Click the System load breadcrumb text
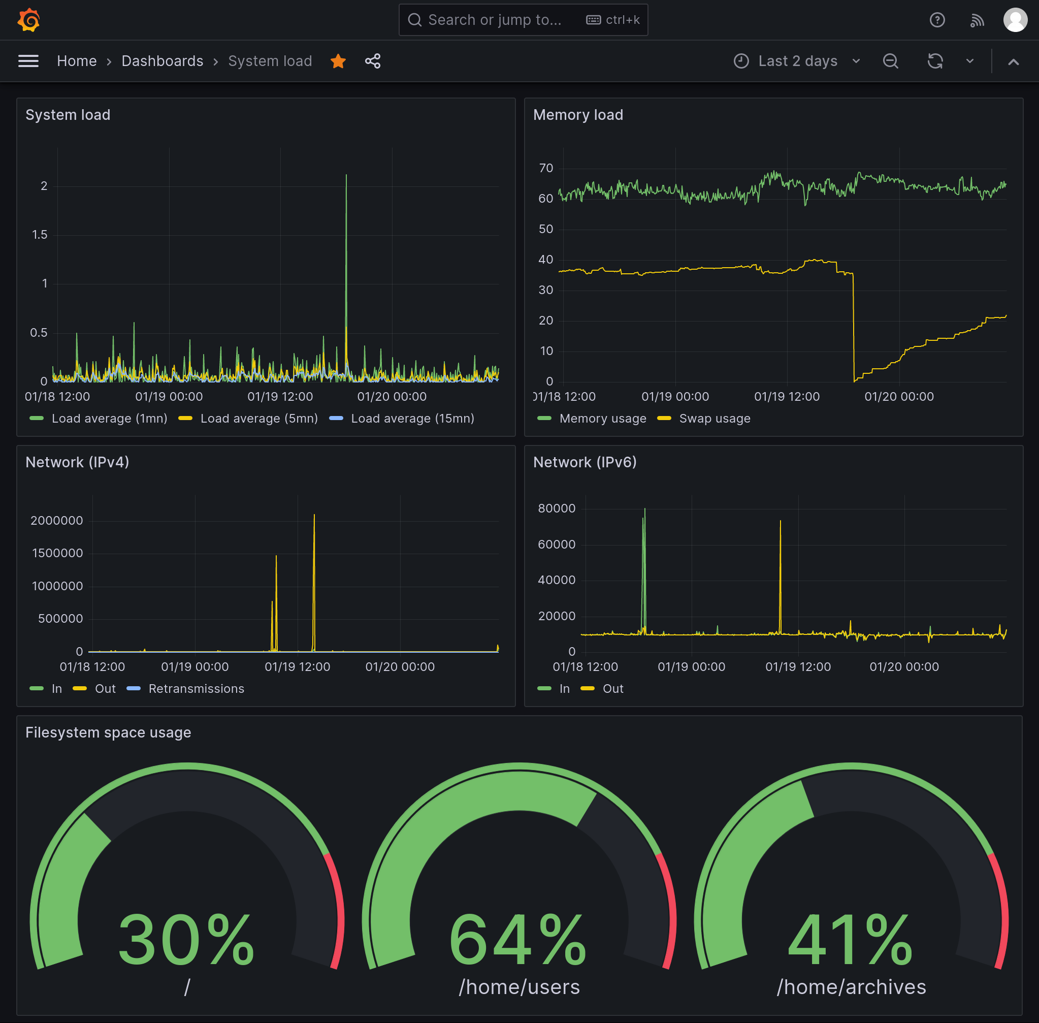Screen dimensions: 1039x1023 (x=270, y=61)
